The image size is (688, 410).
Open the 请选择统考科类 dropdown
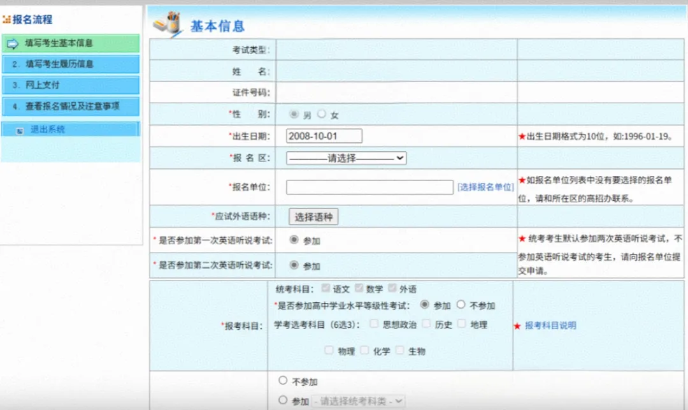(358, 401)
